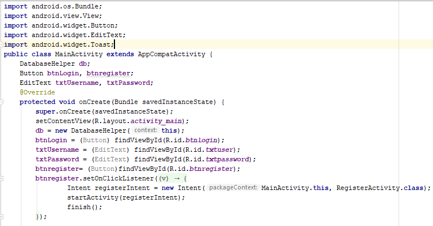Image resolution: width=433 pixels, height=226 pixels.
Task: Click the 'extends' keyword
Action: click(120, 54)
